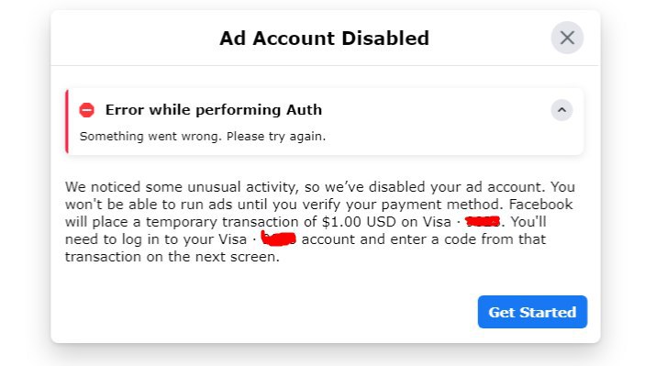Click the Get Started button
The width and height of the screenshot is (667, 366).
[532, 312]
